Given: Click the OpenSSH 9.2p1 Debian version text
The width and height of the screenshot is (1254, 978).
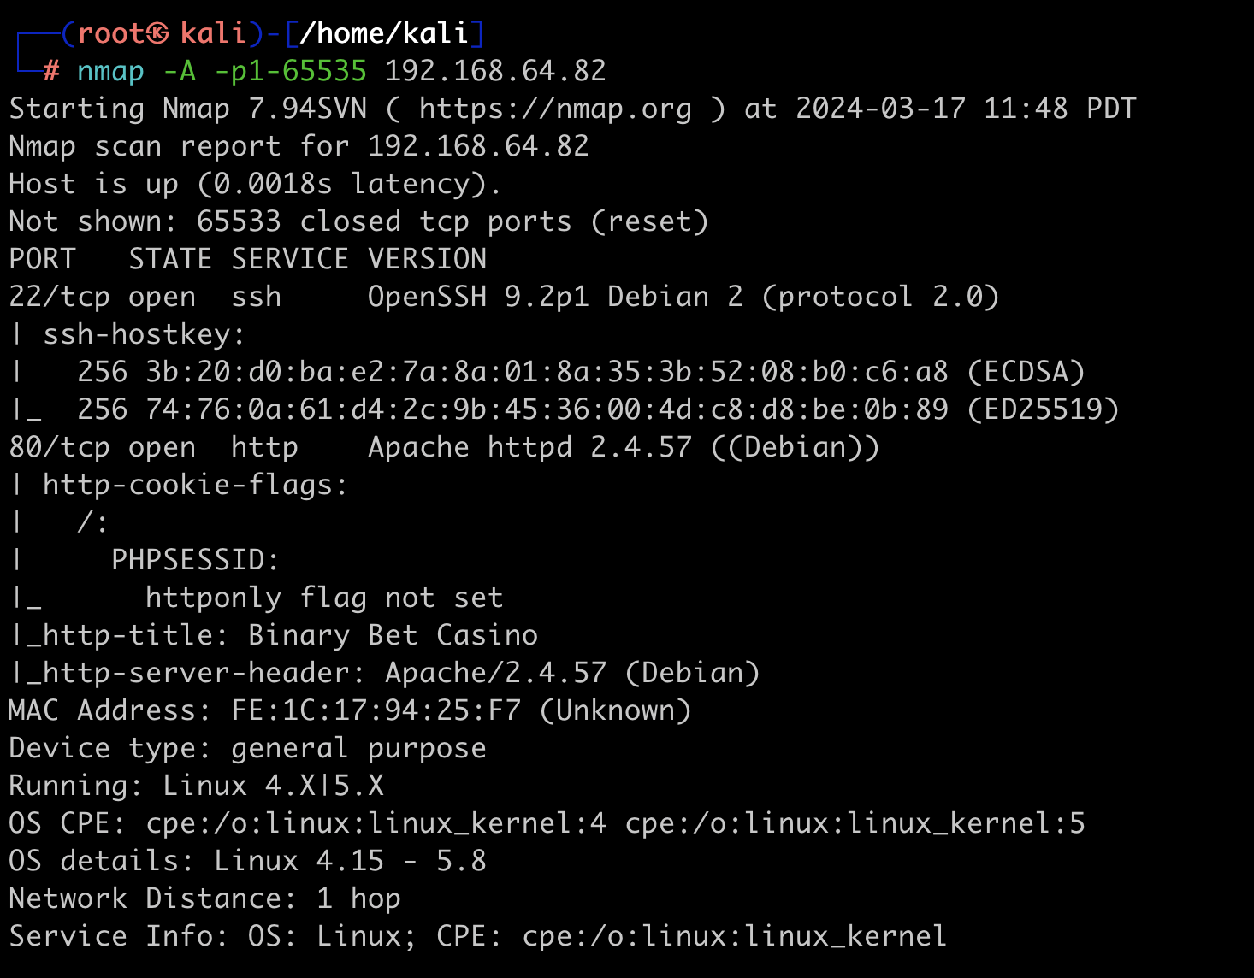Looking at the screenshot, I should [555, 297].
